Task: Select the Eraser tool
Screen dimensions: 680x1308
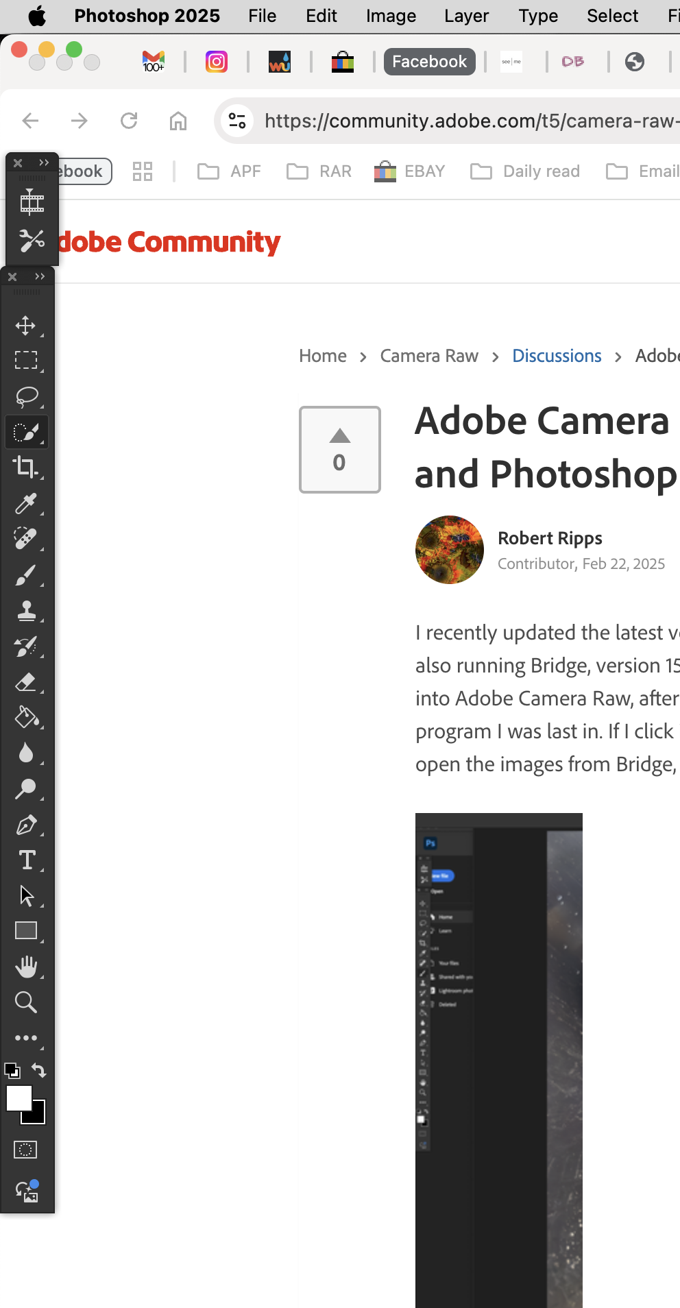Action: (x=25, y=682)
